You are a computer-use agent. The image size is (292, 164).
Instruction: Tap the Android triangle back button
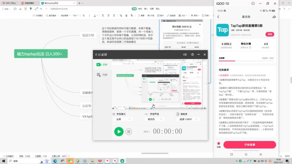coord(260,154)
